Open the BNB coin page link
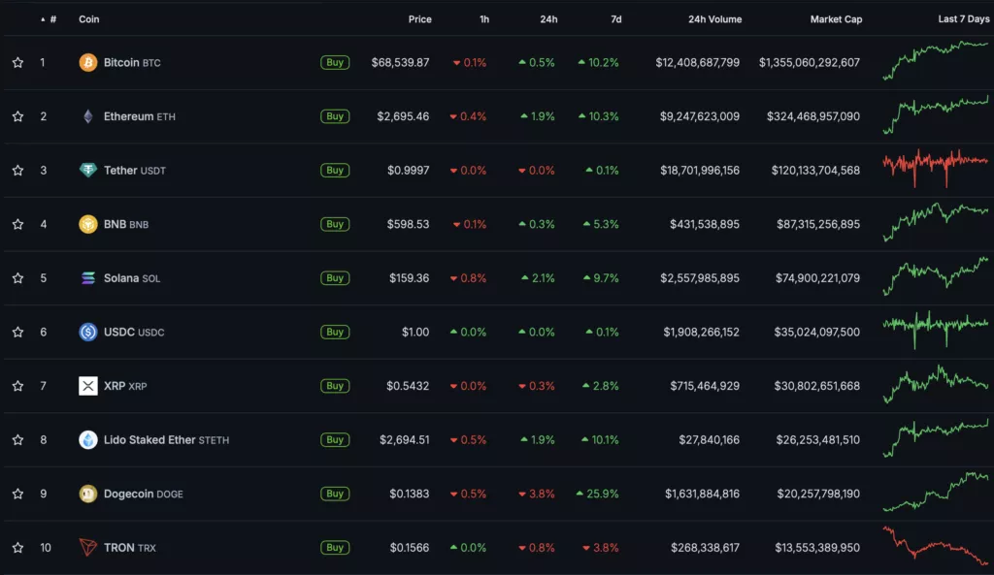Image resolution: width=994 pixels, height=575 pixels. pos(125,224)
